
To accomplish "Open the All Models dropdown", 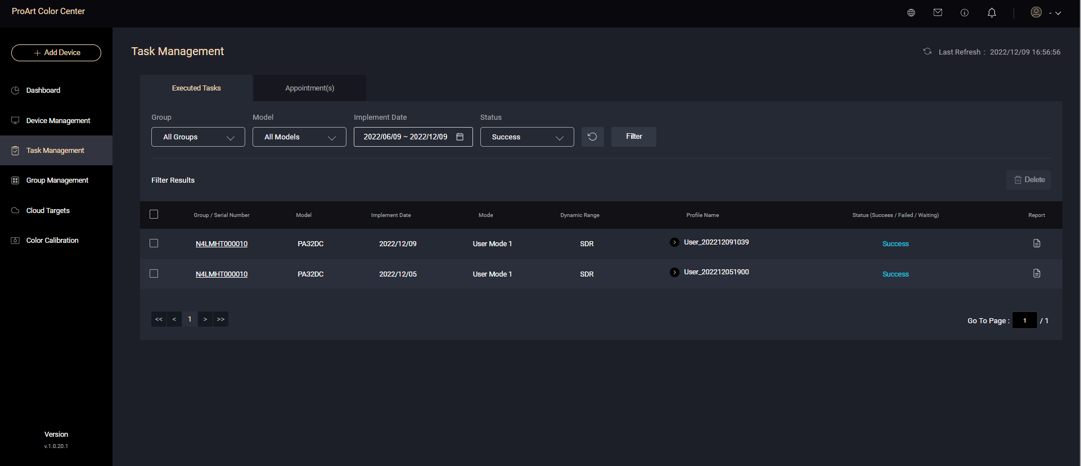I will [x=299, y=137].
